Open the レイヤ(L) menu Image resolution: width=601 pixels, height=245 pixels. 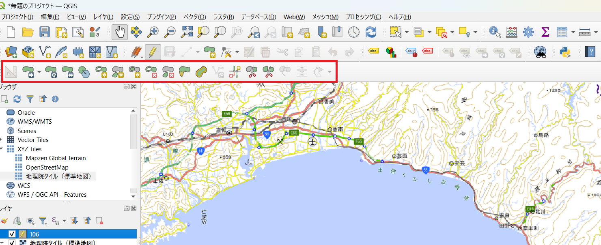(103, 17)
